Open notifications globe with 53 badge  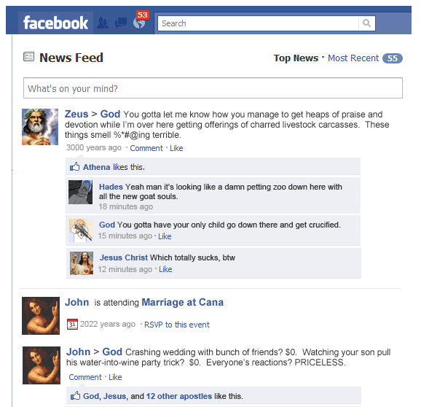pyautogui.click(x=140, y=21)
